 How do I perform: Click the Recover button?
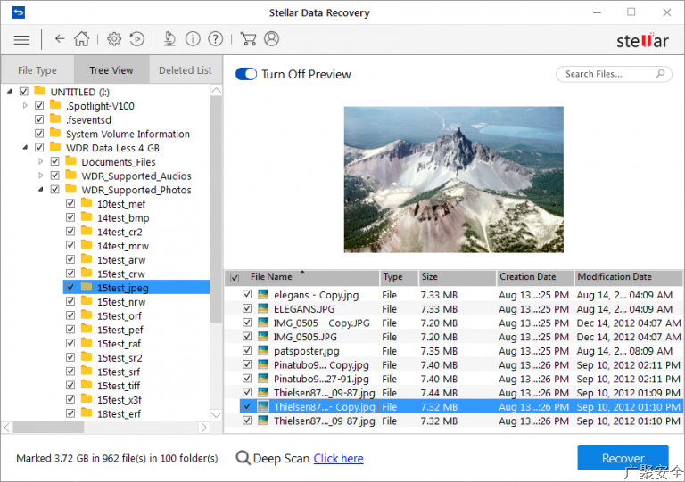(x=623, y=458)
